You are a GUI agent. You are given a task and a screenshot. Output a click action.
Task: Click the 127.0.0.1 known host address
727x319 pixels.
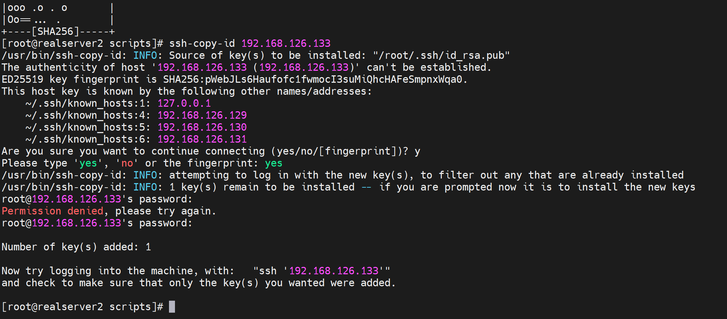point(184,103)
